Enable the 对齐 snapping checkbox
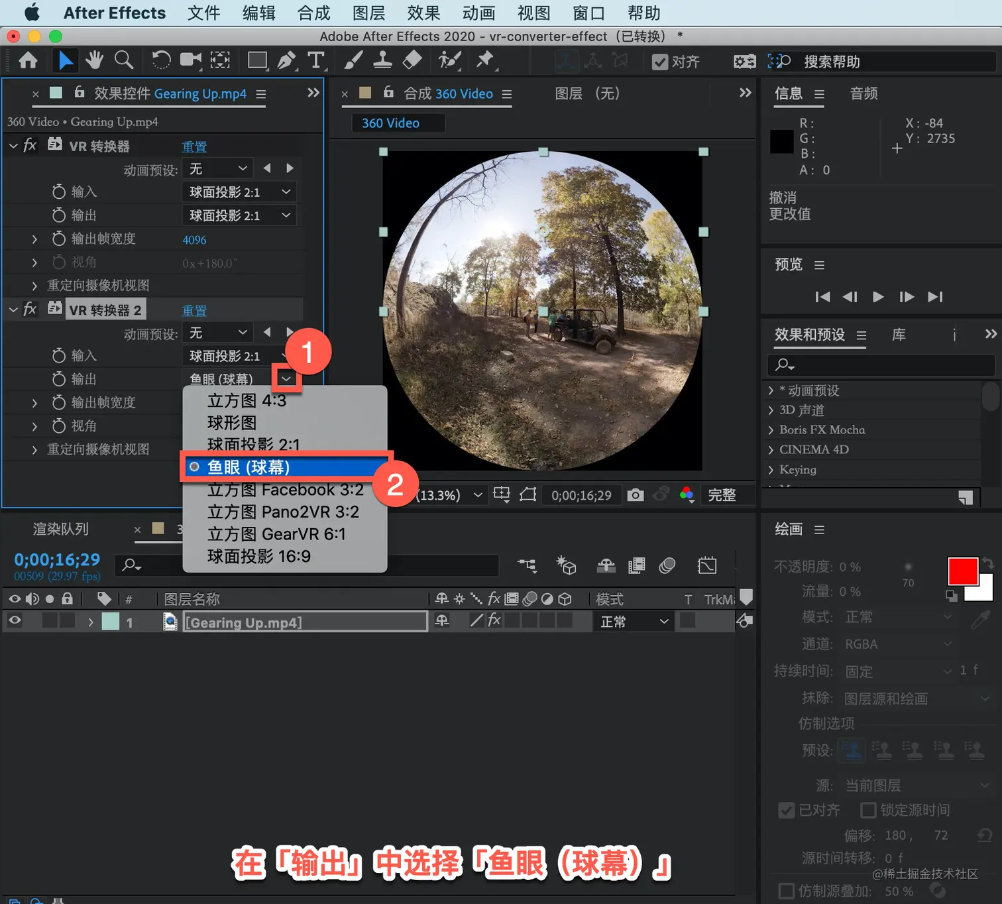This screenshot has width=1002, height=904. point(660,62)
